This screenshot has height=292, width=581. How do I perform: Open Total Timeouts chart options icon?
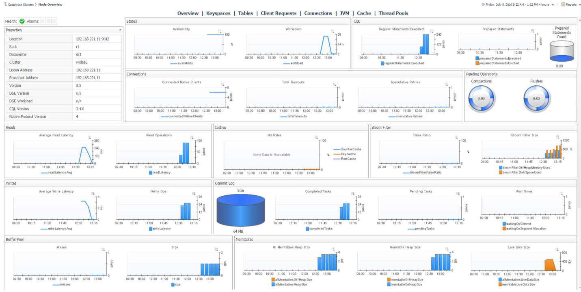coord(334,84)
